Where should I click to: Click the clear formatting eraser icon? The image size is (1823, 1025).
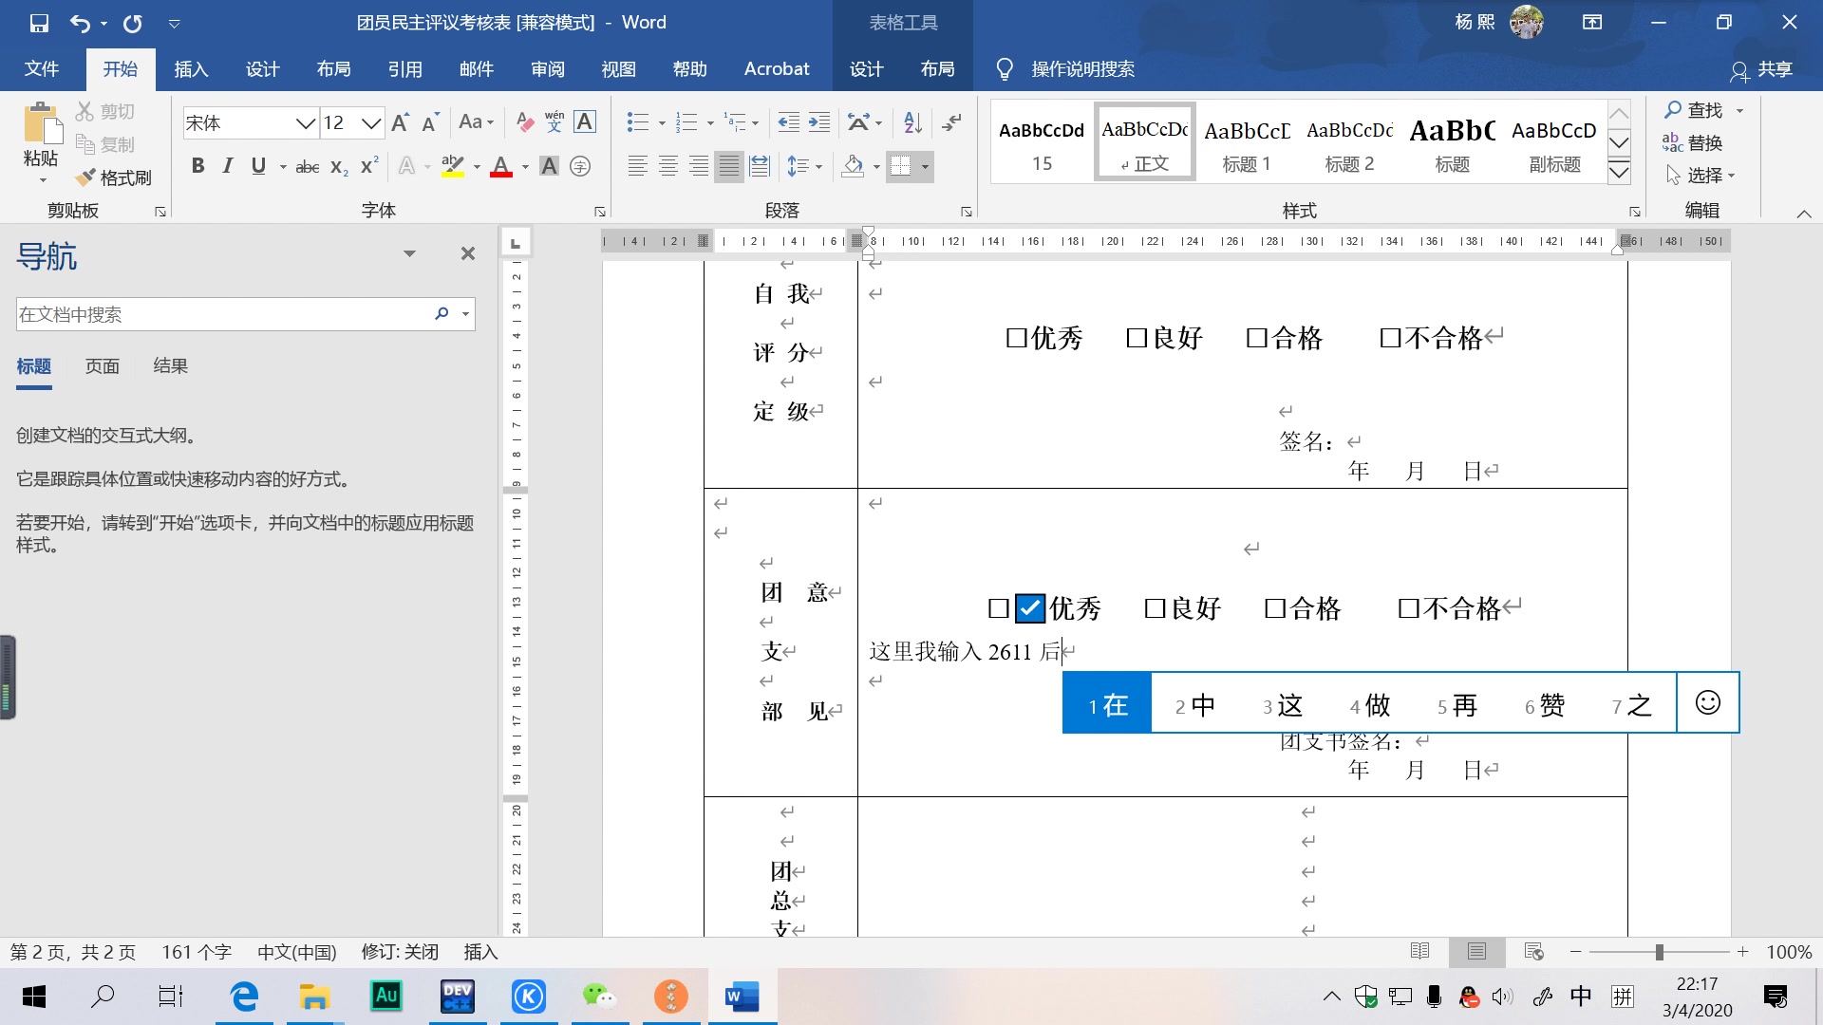(x=524, y=122)
